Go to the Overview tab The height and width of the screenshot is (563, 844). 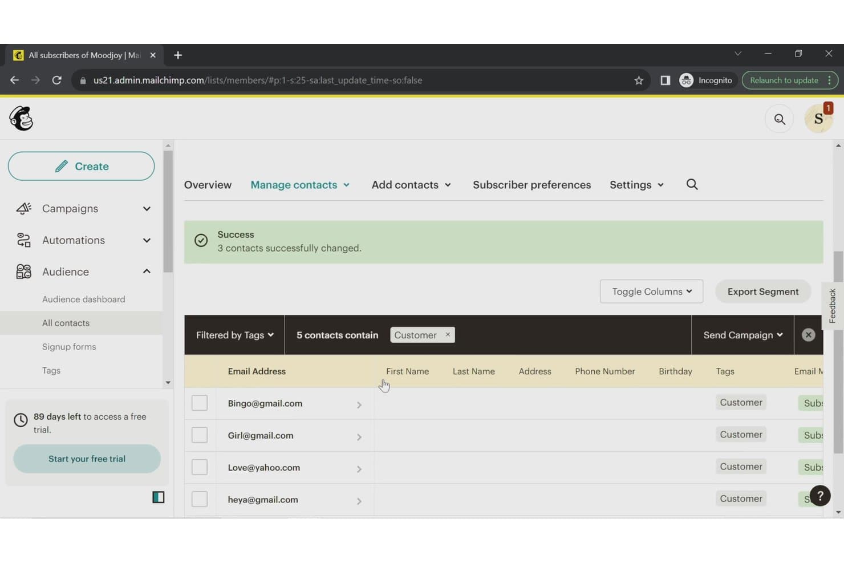coord(208,185)
